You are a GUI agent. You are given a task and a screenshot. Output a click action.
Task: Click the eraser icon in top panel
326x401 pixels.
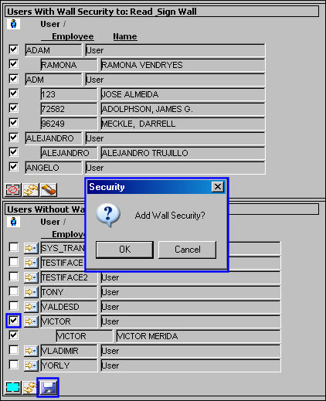point(49,190)
